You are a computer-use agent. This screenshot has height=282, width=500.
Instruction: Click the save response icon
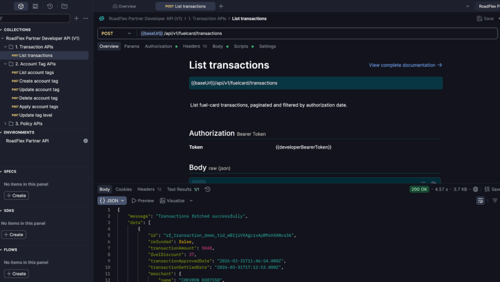(x=487, y=190)
